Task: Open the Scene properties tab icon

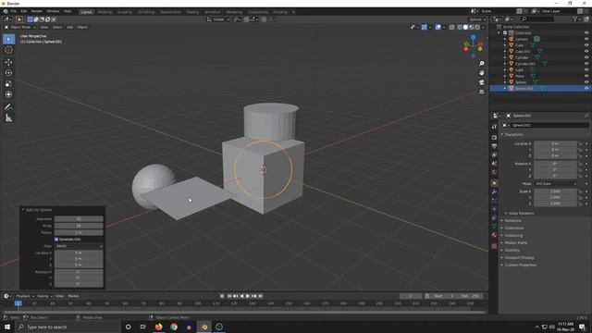Action: (x=494, y=164)
